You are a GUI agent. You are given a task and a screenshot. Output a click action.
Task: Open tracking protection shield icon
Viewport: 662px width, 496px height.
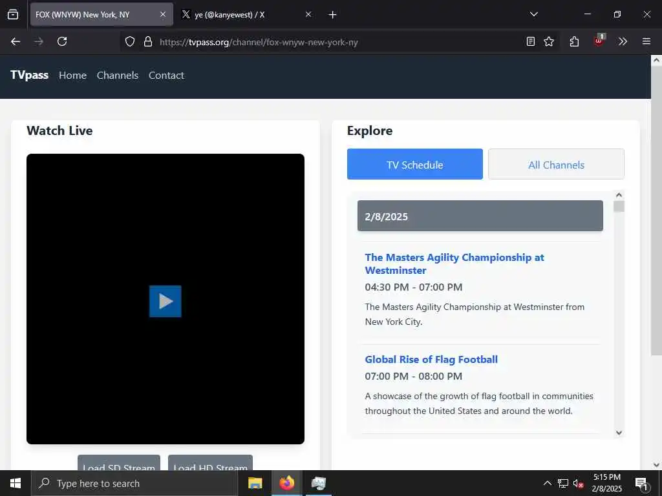pyautogui.click(x=130, y=41)
